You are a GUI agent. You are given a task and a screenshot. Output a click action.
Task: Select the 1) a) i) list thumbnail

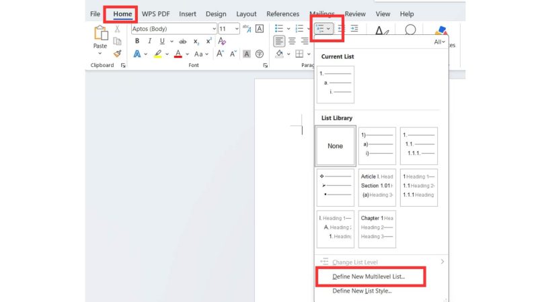click(377, 146)
